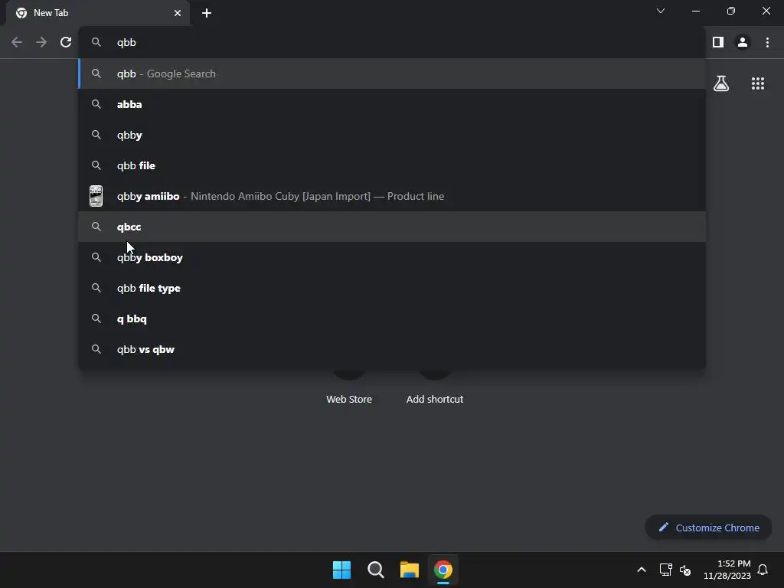Restore down the Chrome window

[731, 11]
